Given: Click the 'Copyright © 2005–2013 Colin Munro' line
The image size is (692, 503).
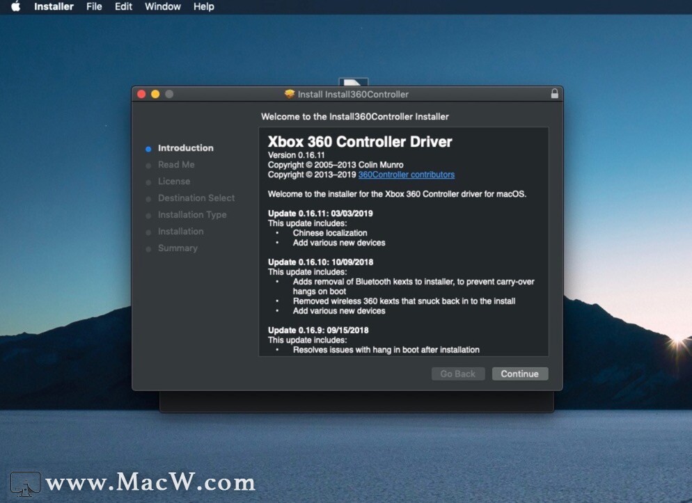Looking at the screenshot, I should (x=336, y=165).
